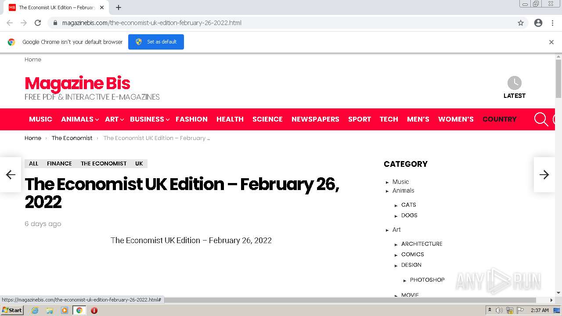Open the FASHION menu item
The width and height of the screenshot is (562, 316).
[x=191, y=119]
